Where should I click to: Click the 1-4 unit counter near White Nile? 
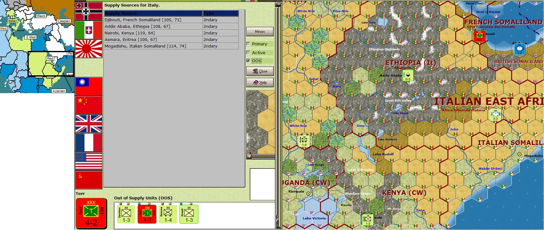click(304, 141)
